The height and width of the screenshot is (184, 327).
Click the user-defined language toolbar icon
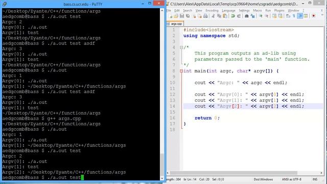[306, 16]
